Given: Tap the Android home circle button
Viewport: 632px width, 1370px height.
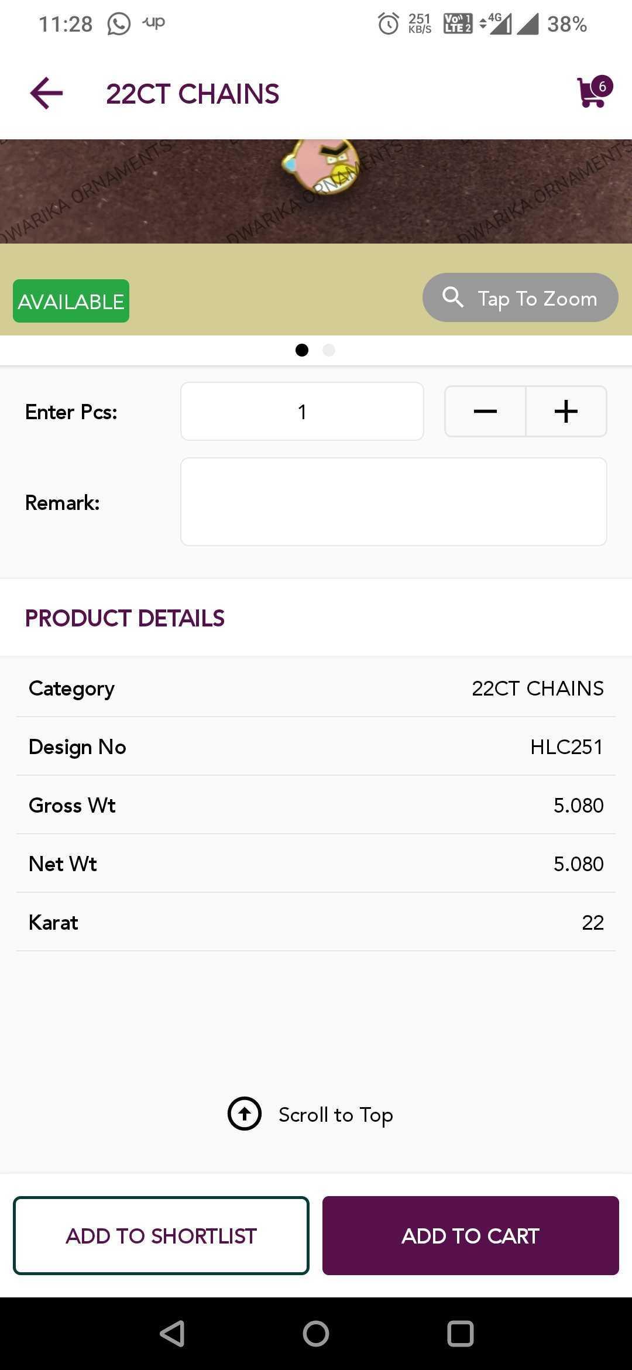Looking at the screenshot, I should (316, 1334).
